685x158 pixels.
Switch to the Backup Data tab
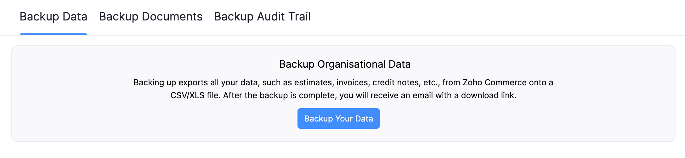tap(53, 17)
